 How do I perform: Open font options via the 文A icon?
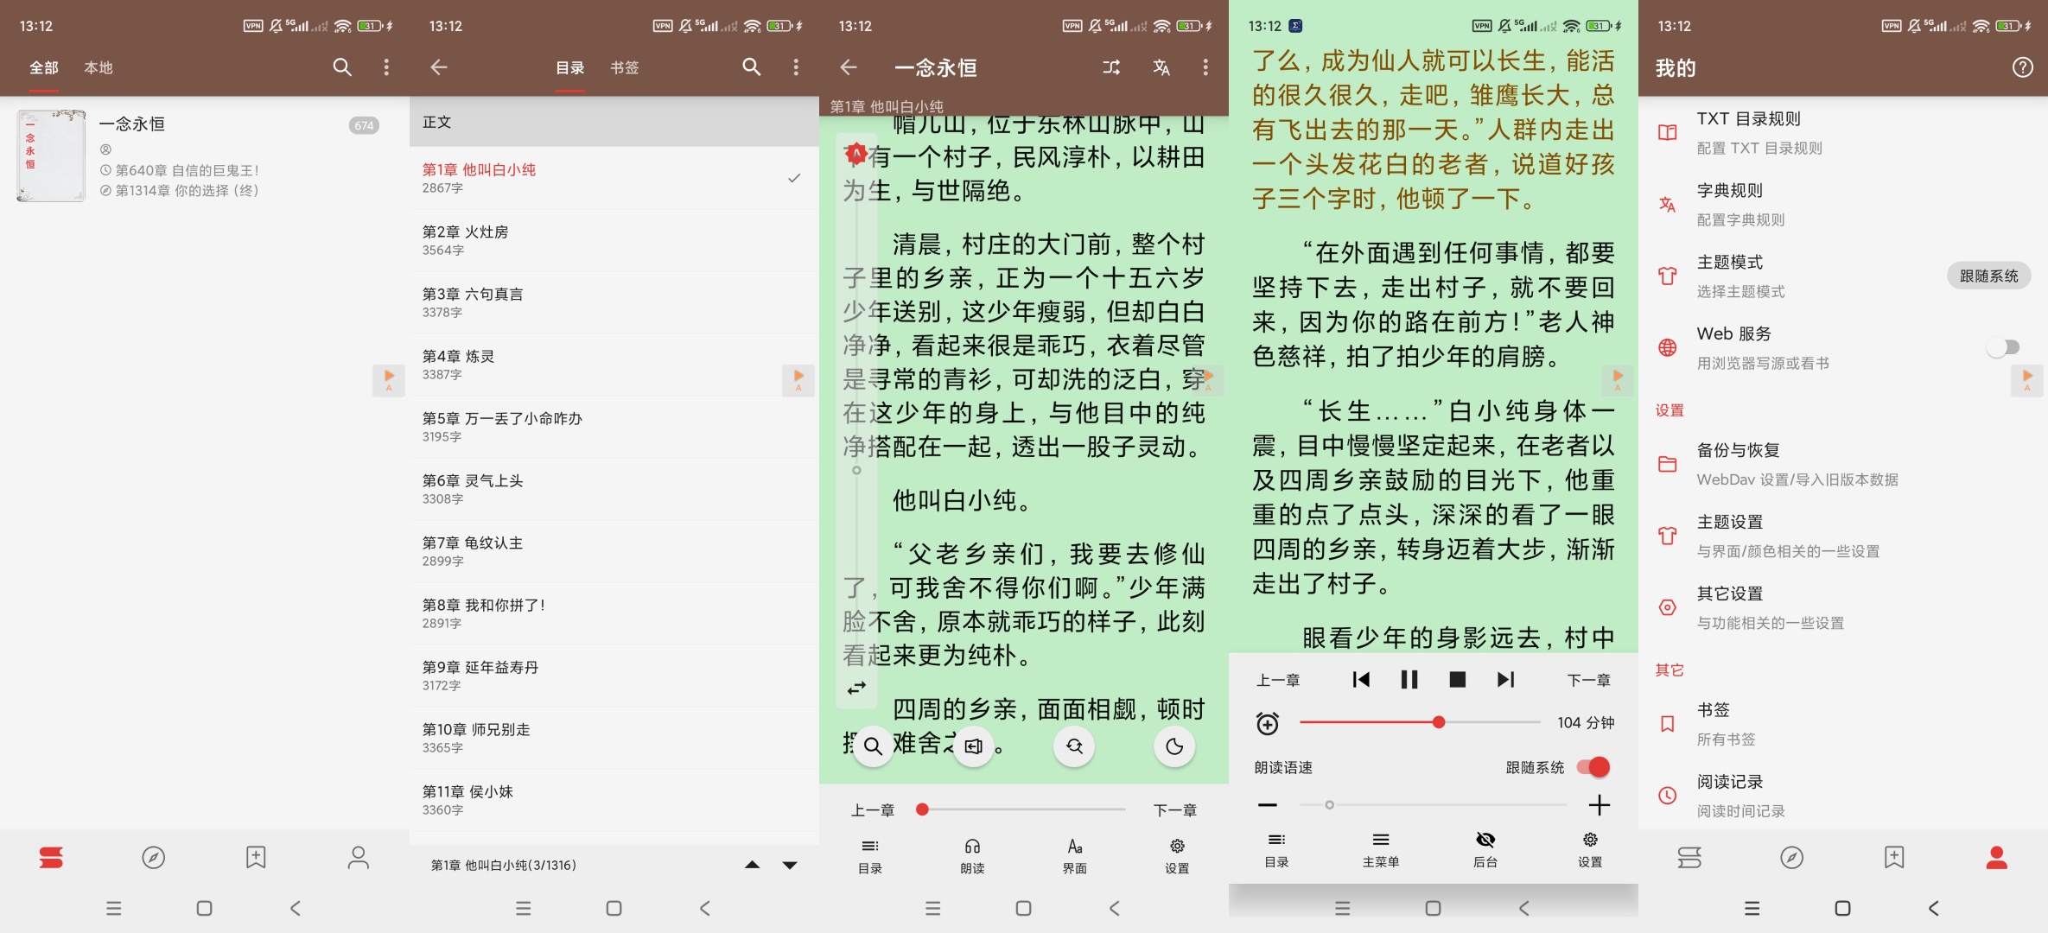point(1161,67)
